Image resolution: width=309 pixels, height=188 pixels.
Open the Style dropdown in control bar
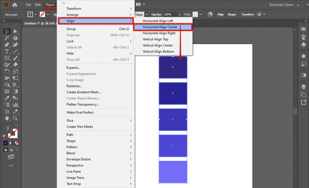click(x=200, y=14)
